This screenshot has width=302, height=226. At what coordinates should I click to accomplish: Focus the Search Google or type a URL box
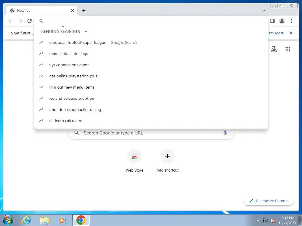click(151, 133)
